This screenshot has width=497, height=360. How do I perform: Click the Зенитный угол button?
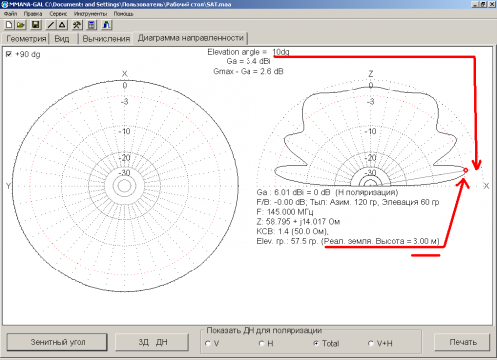[x=58, y=342]
